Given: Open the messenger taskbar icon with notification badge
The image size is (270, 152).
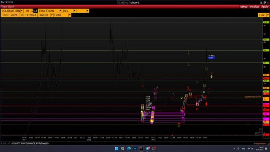Looking at the screenshot, I should (148, 149).
